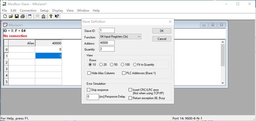Check Return exception 06, Busy checkbox
The width and height of the screenshot is (256, 121).
point(130,98)
